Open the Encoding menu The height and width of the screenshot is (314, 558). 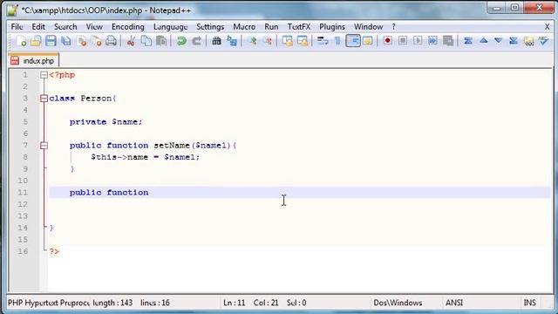tap(128, 27)
